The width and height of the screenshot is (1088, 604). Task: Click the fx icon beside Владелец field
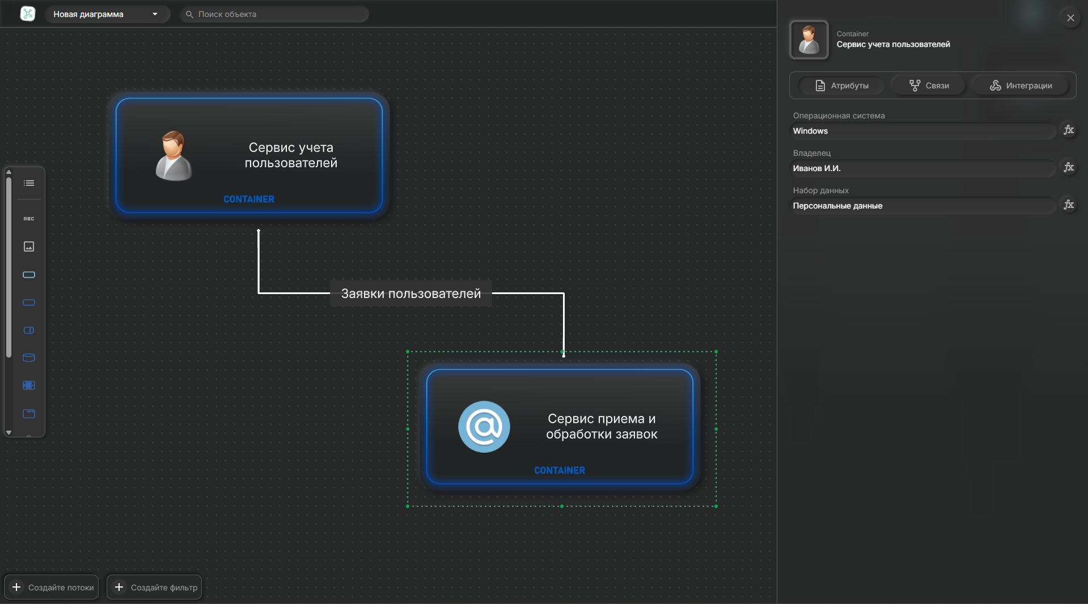[1069, 168]
